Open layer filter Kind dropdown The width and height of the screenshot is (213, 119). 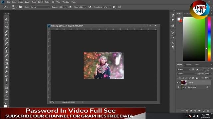pos(184,69)
